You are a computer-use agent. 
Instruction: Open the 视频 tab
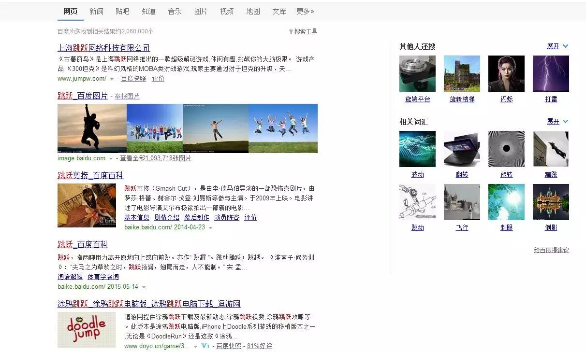[227, 11]
